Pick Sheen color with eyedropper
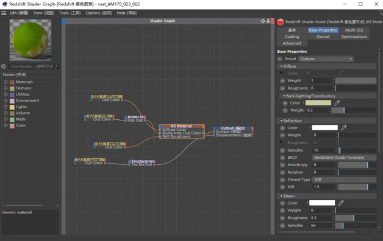The image size is (383, 241). (x=341, y=203)
